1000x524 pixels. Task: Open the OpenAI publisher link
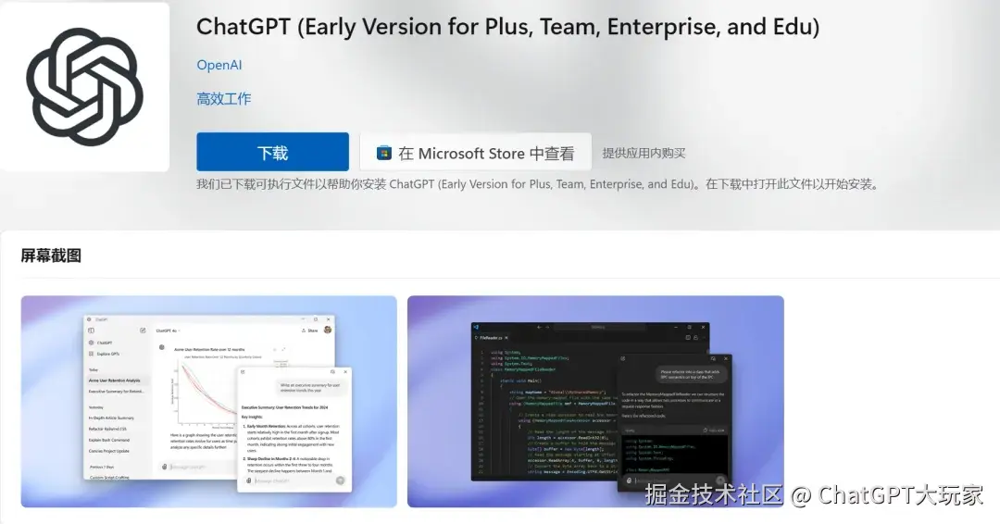tap(219, 65)
